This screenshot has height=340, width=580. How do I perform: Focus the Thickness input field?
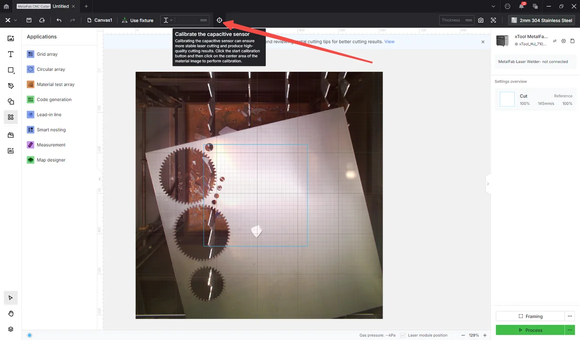(456, 20)
